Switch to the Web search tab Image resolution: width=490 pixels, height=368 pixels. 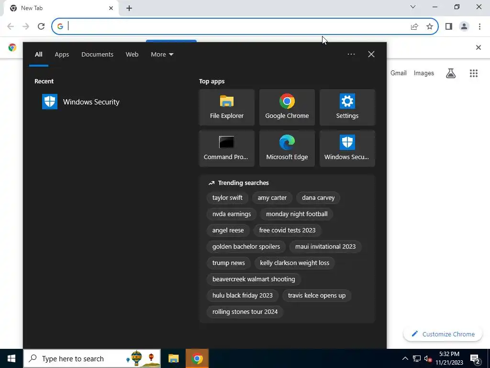(132, 55)
